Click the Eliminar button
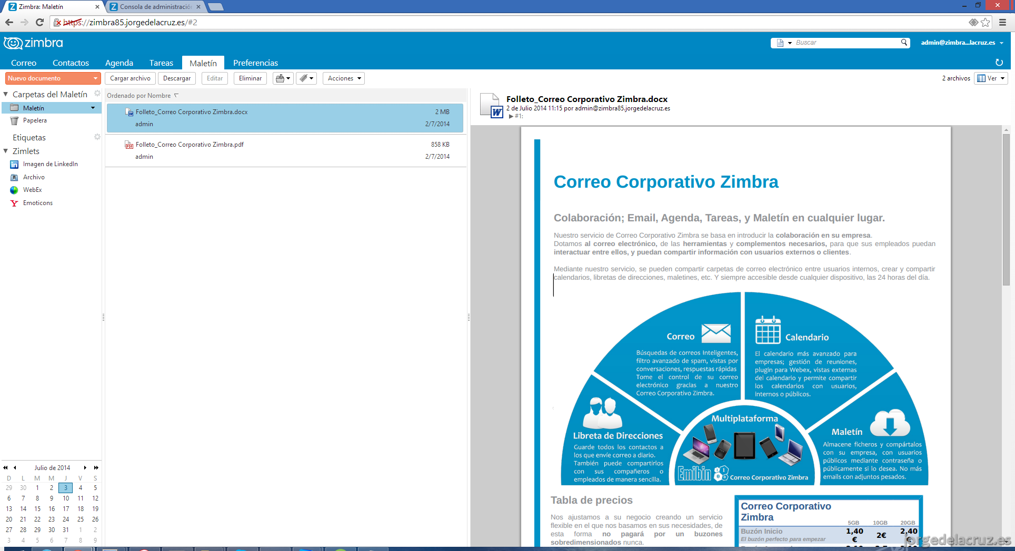The height and width of the screenshot is (551, 1015). coord(250,78)
